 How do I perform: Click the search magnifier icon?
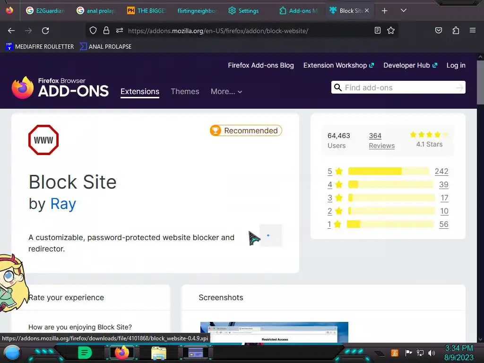pos(338,87)
